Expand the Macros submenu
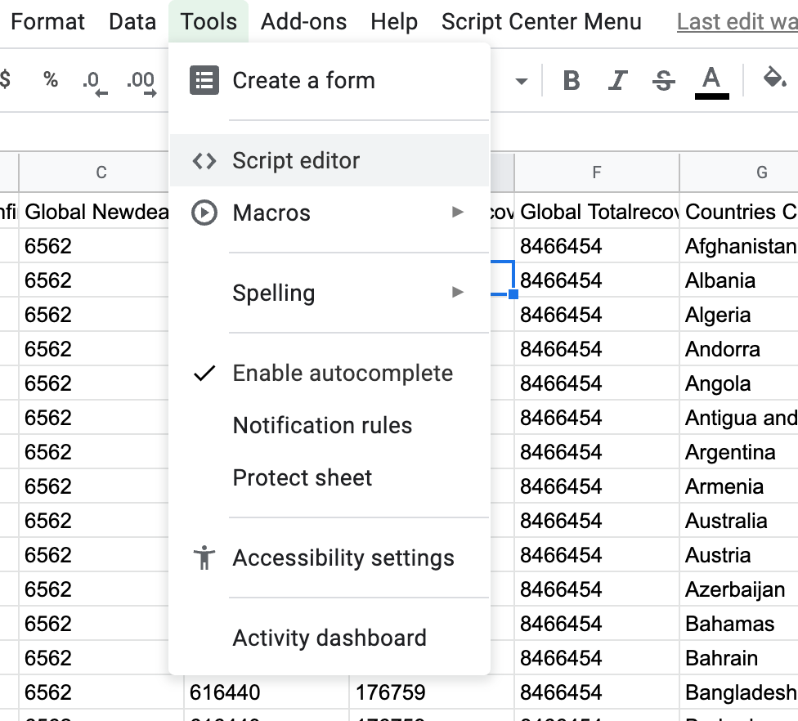This screenshot has width=798, height=721. (271, 212)
